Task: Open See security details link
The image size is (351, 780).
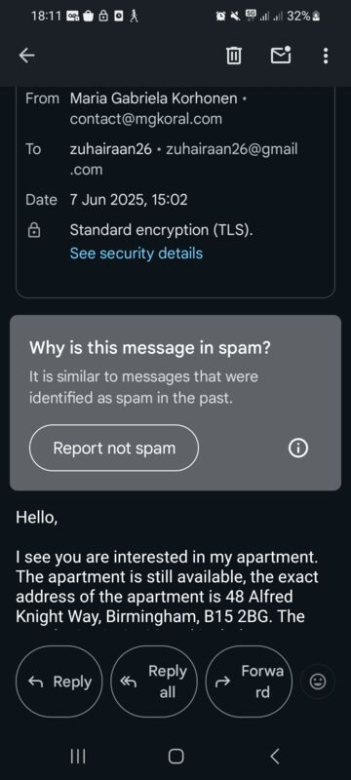Action: 136,253
